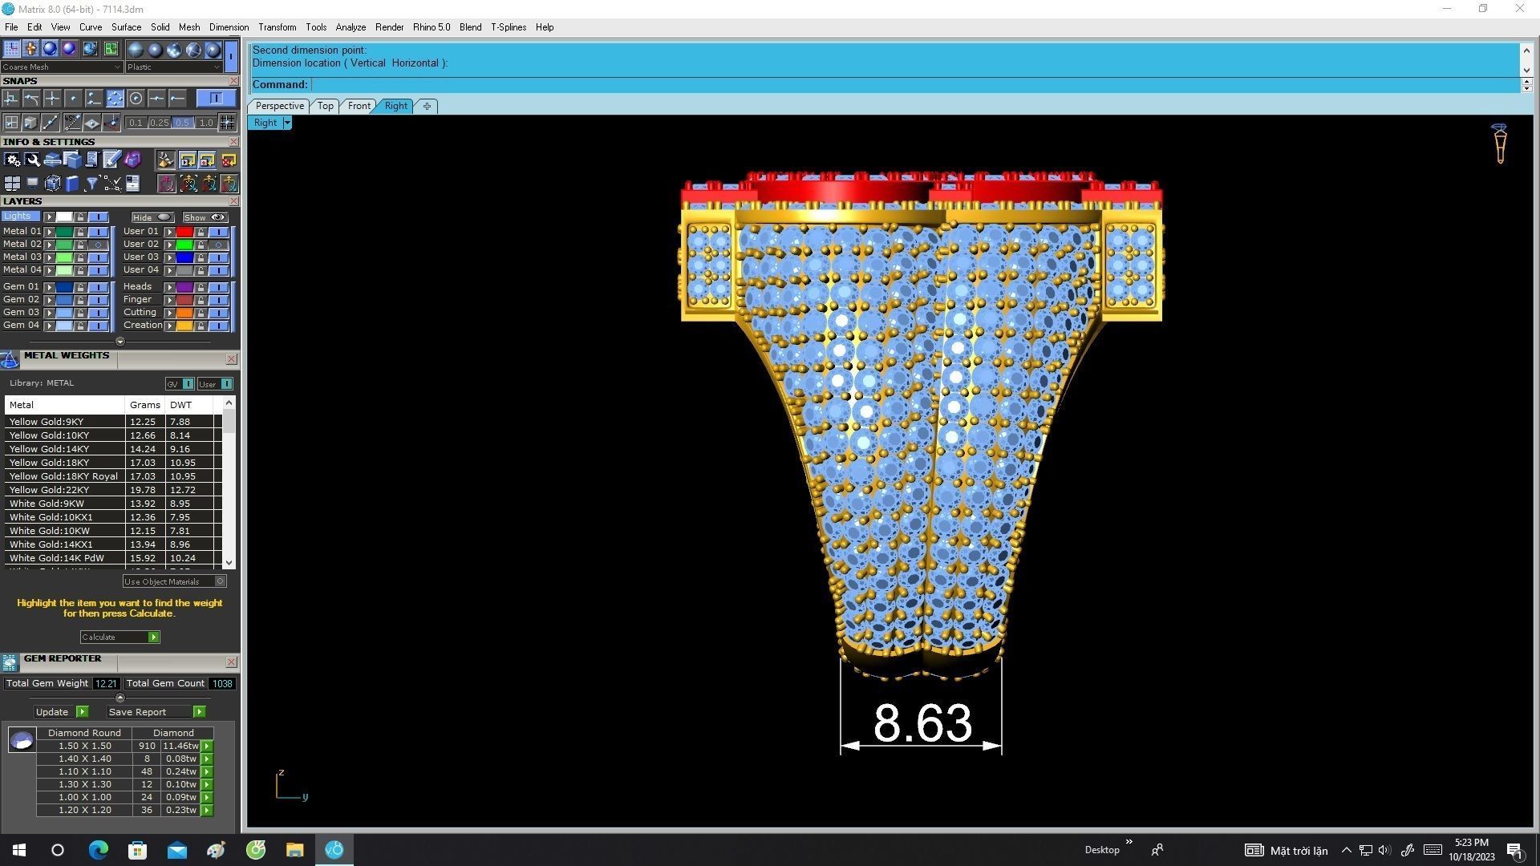Expand the Right viewport name dropdown arrow
The width and height of the screenshot is (1540, 866).
tap(287, 123)
